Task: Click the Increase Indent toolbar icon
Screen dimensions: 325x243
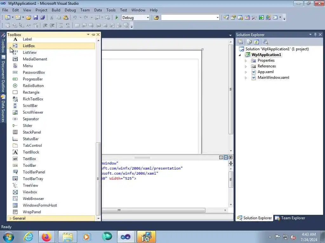Action: click(x=52, y=25)
